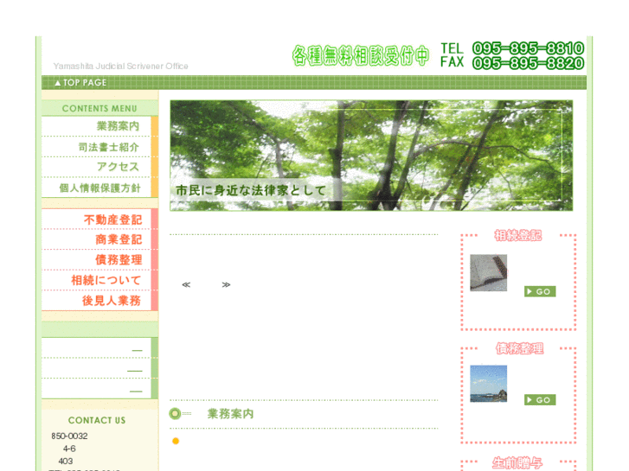The width and height of the screenshot is (629, 471).
Task: Click the 債務整理 pink heading in right column
Action: click(519, 348)
